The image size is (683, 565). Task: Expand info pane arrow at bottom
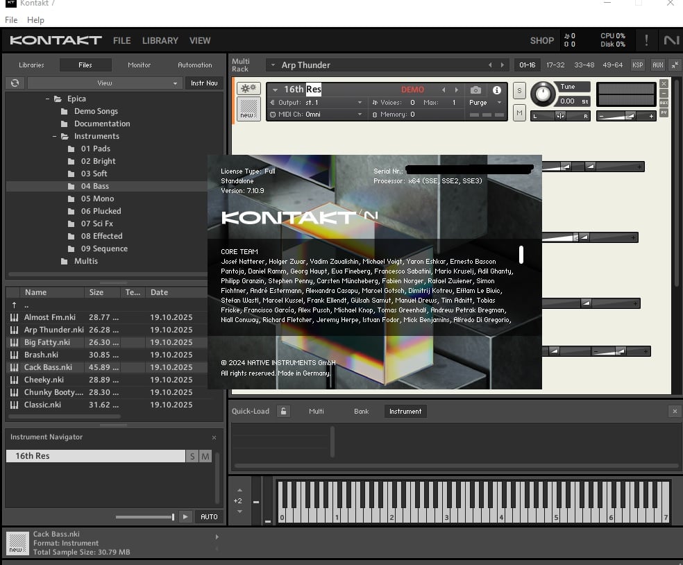pyautogui.click(x=217, y=537)
